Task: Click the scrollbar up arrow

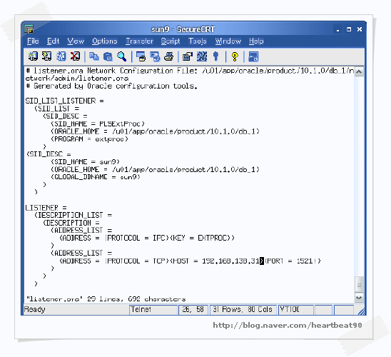Action: click(359, 71)
